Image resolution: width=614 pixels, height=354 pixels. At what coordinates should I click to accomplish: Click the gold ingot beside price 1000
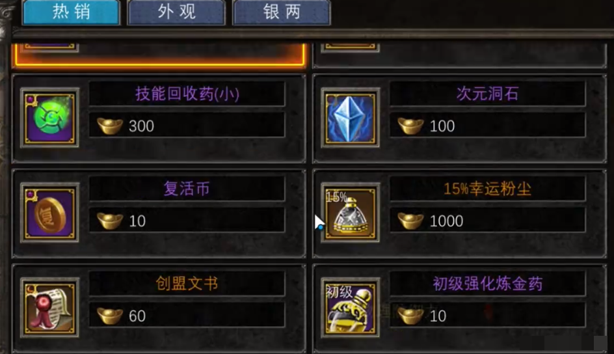[410, 221]
